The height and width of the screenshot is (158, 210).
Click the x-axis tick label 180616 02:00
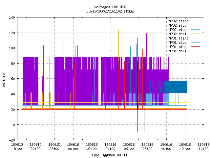(x=92, y=147)
